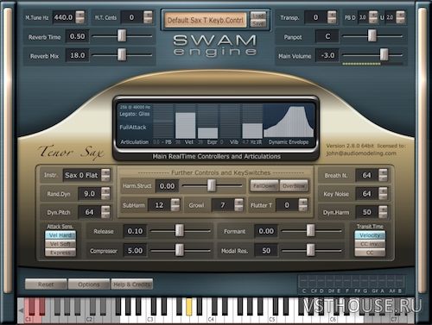Select Express attack sensitivity
This screenshot has width=432, height=325.
pyautogui.click(x=60, y=253)
